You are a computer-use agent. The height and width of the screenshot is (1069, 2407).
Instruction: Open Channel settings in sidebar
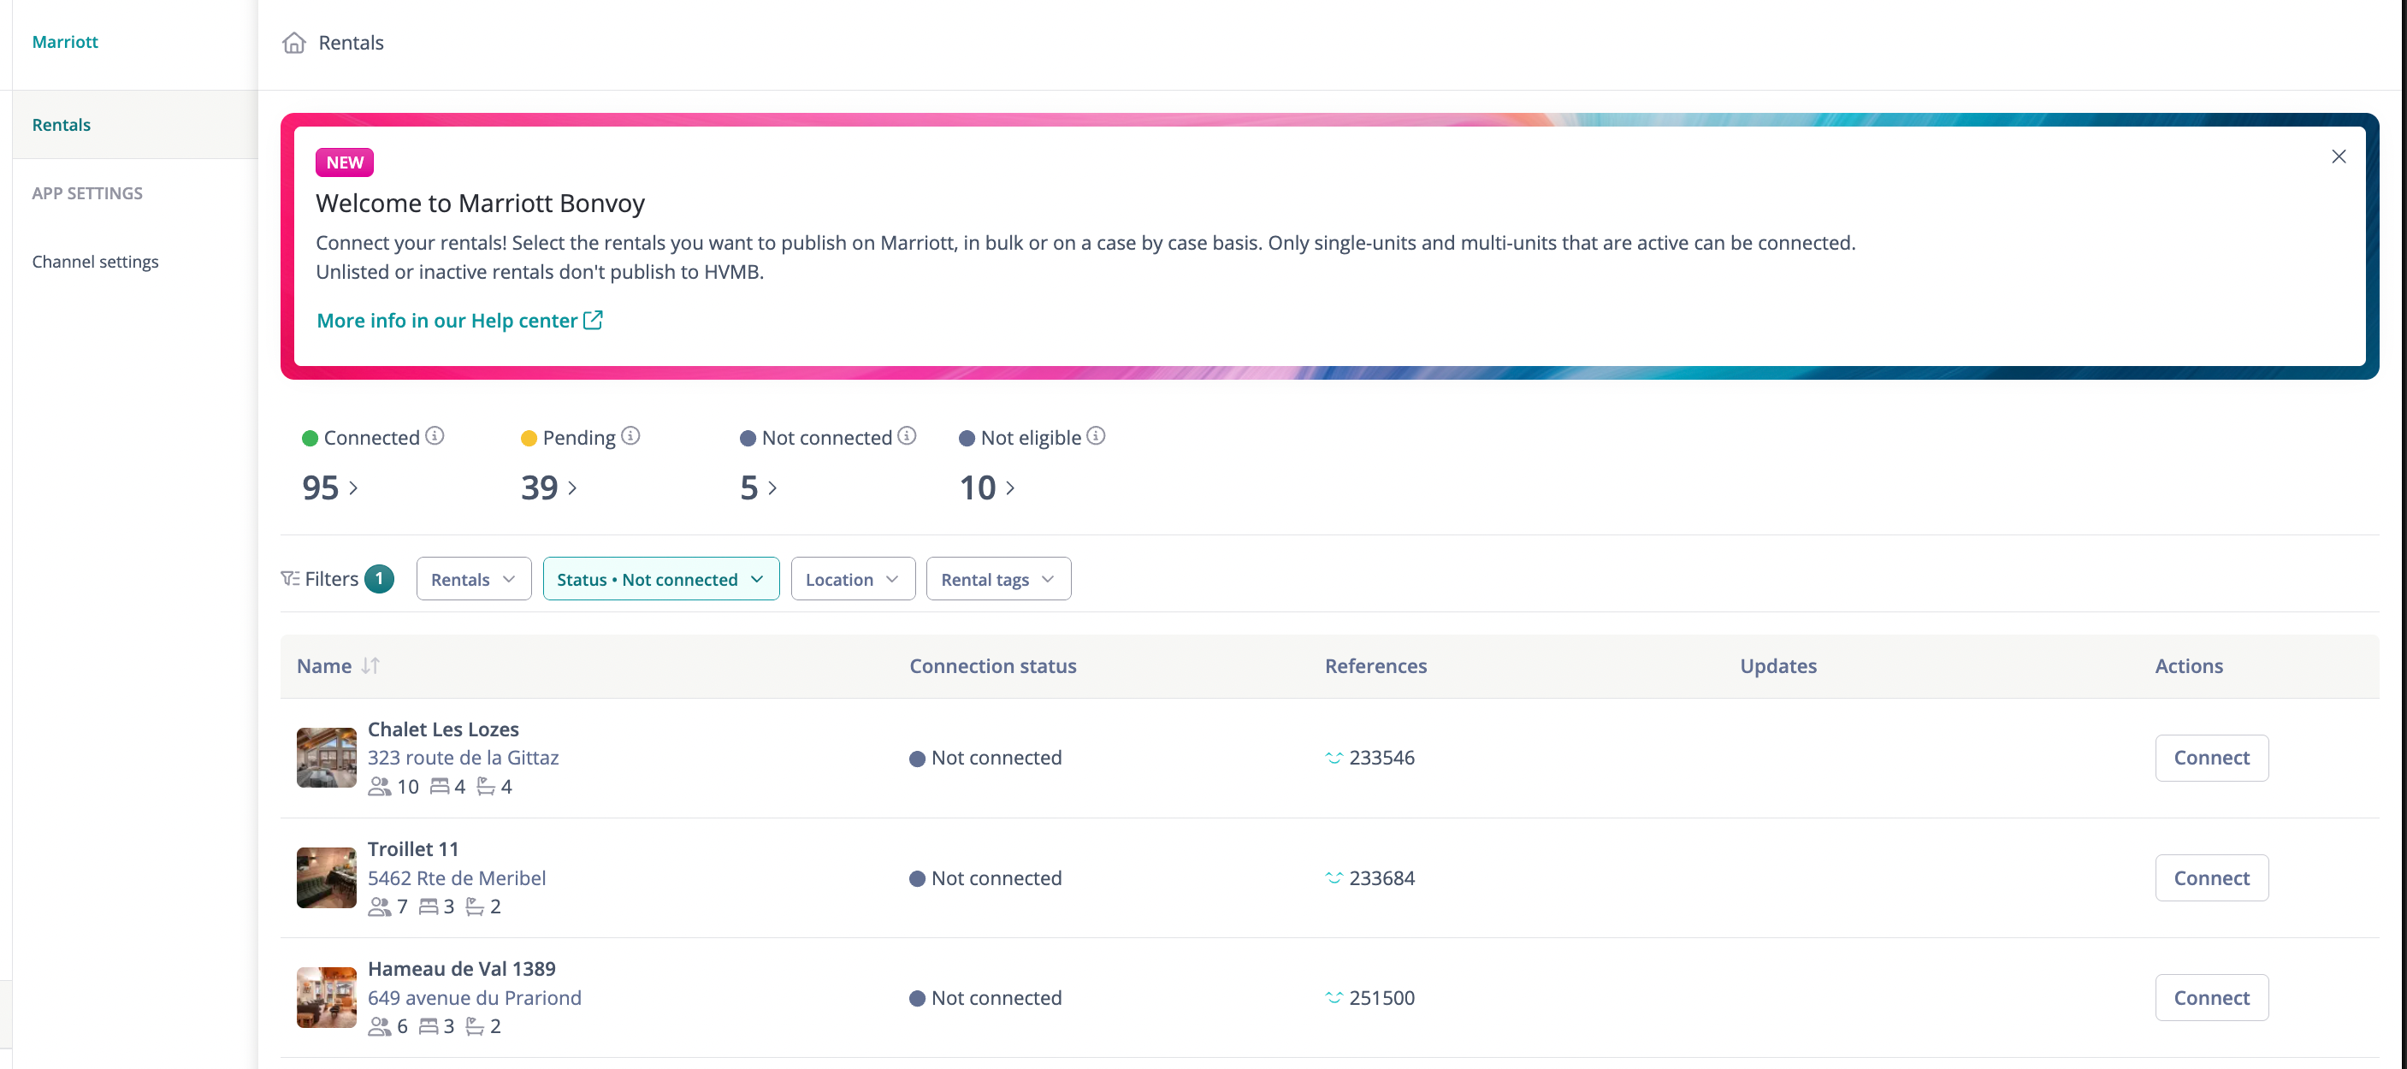point(95,262)
